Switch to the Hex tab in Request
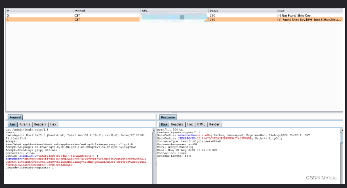The height and width of the screenshot is (188, 347). [53, 124]
